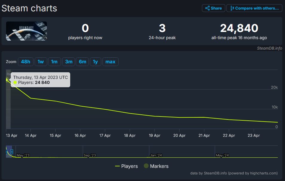285x181 pixels.
Task: Click the Share button
Action: (213, 8)
